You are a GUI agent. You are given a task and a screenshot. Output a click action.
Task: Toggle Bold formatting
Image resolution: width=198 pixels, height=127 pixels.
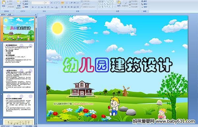coord(33,7)
